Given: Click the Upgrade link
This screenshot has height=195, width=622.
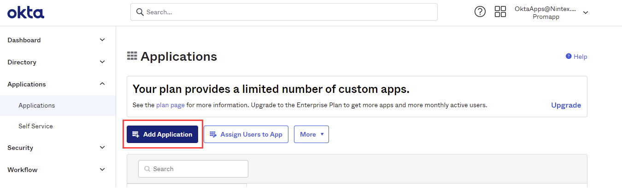Looking at the screenshot, I should (x=566, y=105).
